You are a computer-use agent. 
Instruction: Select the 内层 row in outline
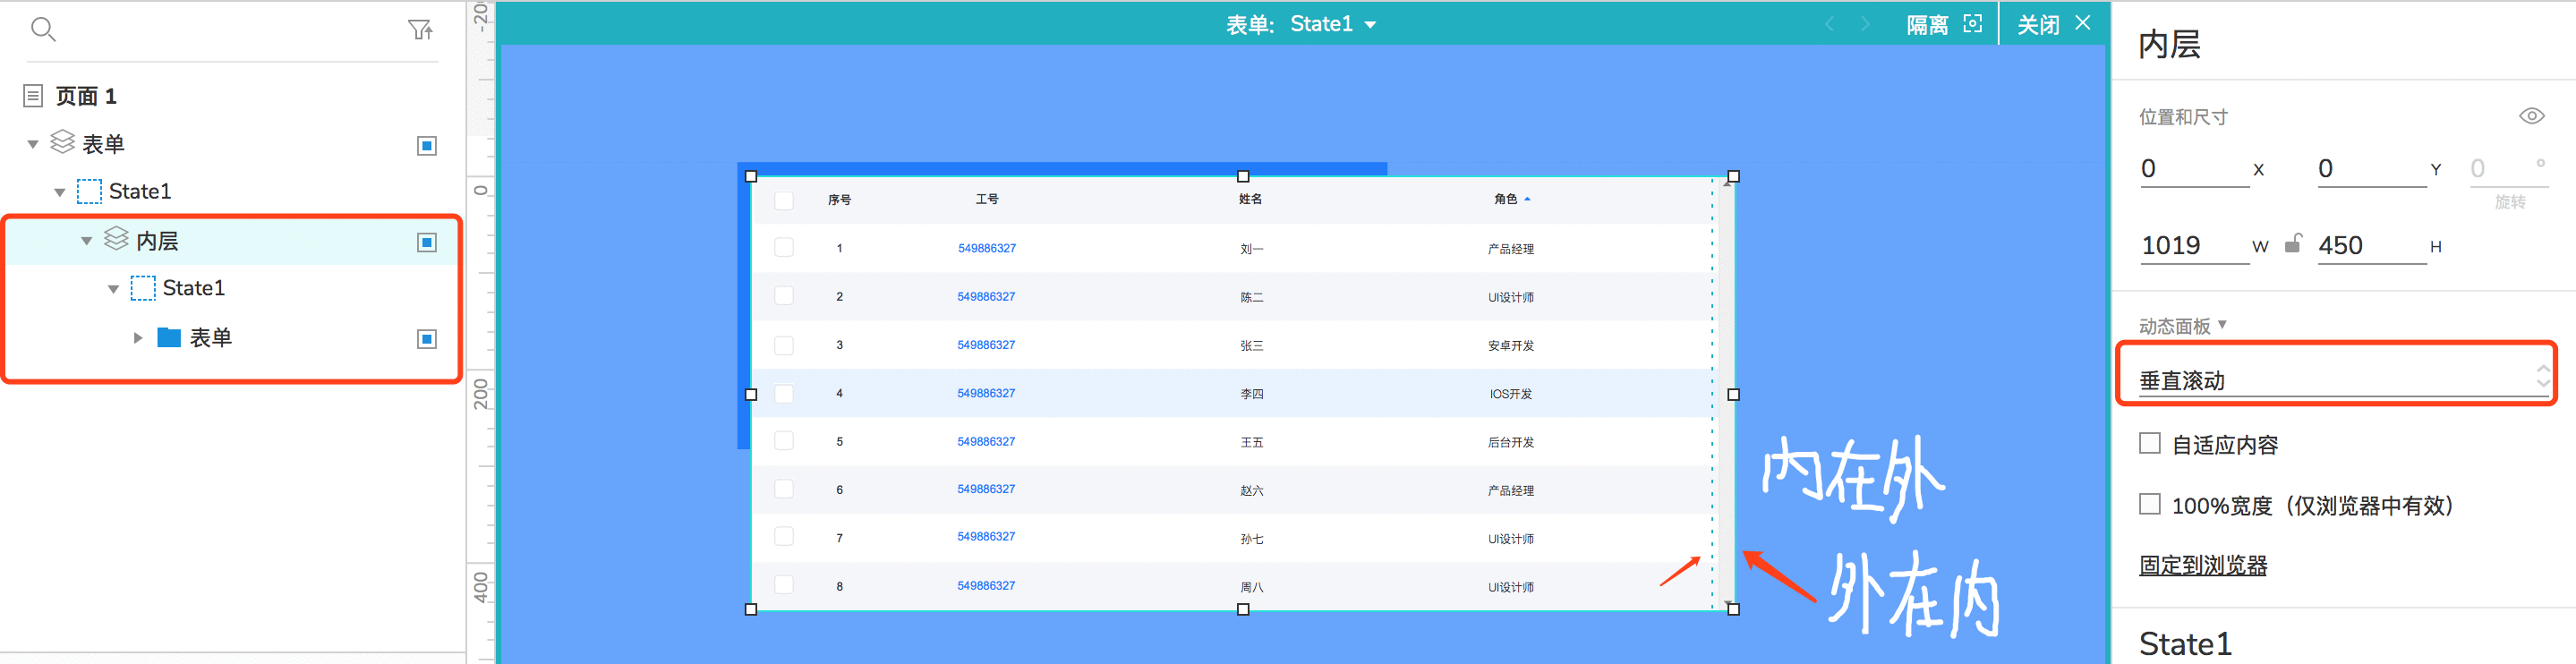point(232,241)
